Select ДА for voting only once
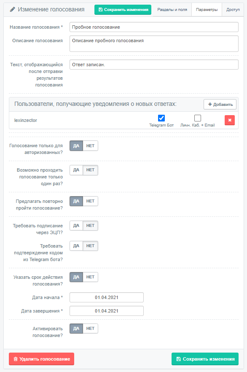Screen dimensions: 247x372 pyautogui.click(x=76, y=170)
